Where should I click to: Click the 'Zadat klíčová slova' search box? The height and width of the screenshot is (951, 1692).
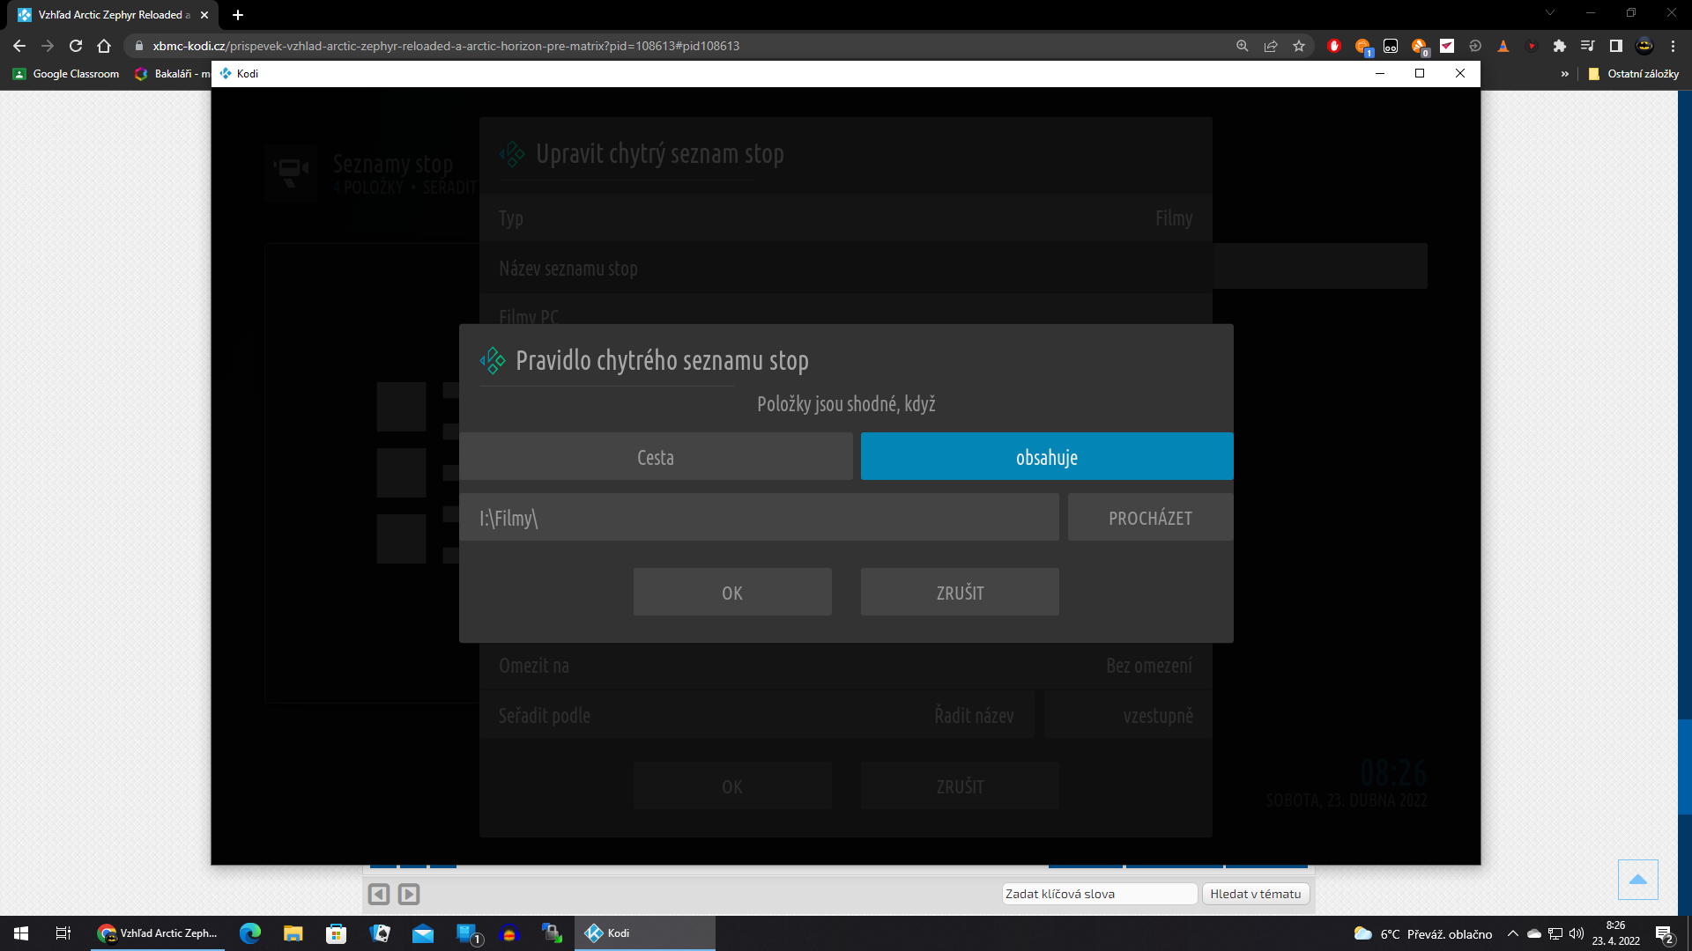(1099, 894)
